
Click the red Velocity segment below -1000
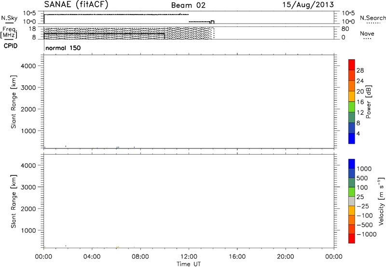pos(352,239)
